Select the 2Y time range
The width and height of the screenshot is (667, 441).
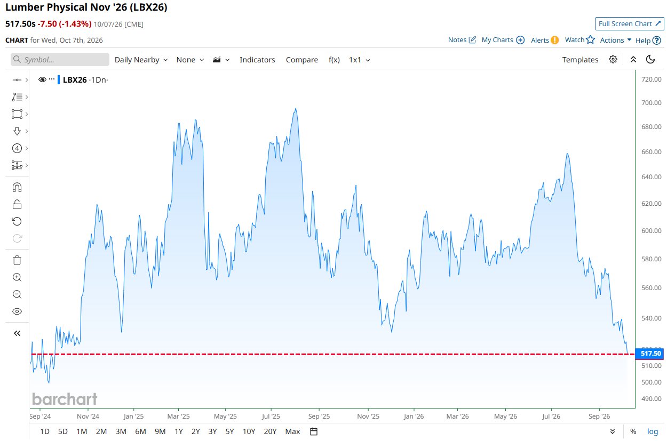(x=196, y=431)
